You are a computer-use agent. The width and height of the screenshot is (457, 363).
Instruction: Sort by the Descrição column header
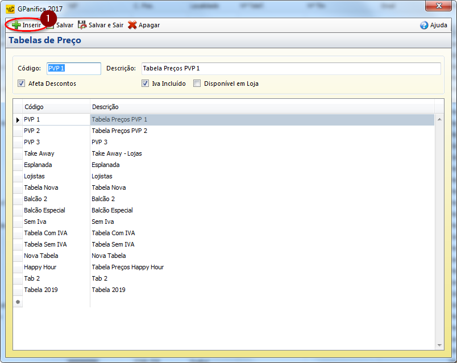pyautogui.click(x=261, y=107)
